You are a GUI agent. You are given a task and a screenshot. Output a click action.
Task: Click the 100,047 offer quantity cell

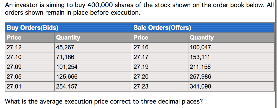231,47
